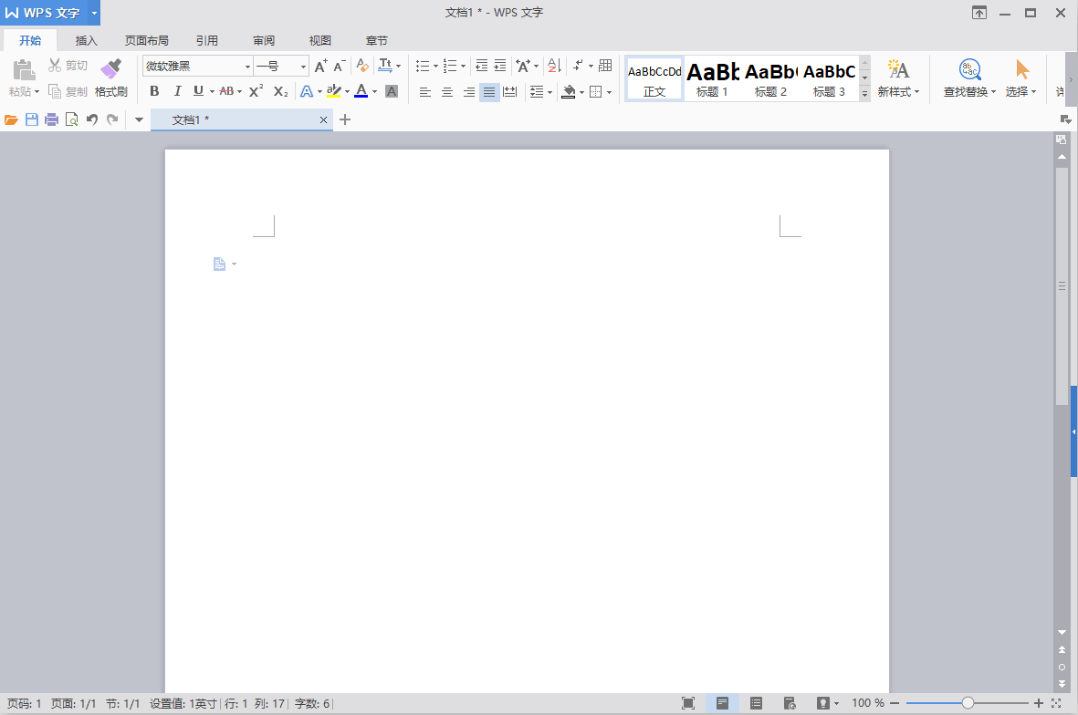
Task: Clear formatting with the eraser A icon
Action: [x=362, y=66]
